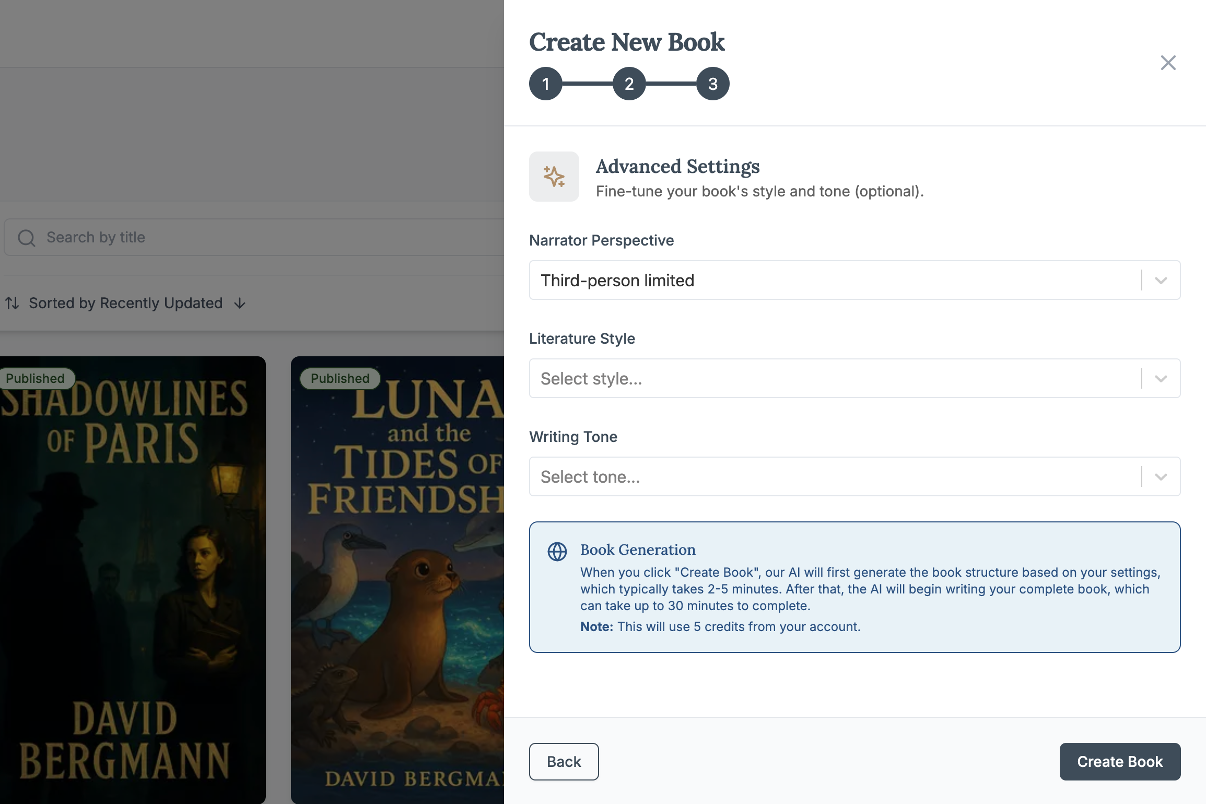Click the sparkle Advanced Settings icon
Viewport: 1206px width, 804px height.
[554, 177]
